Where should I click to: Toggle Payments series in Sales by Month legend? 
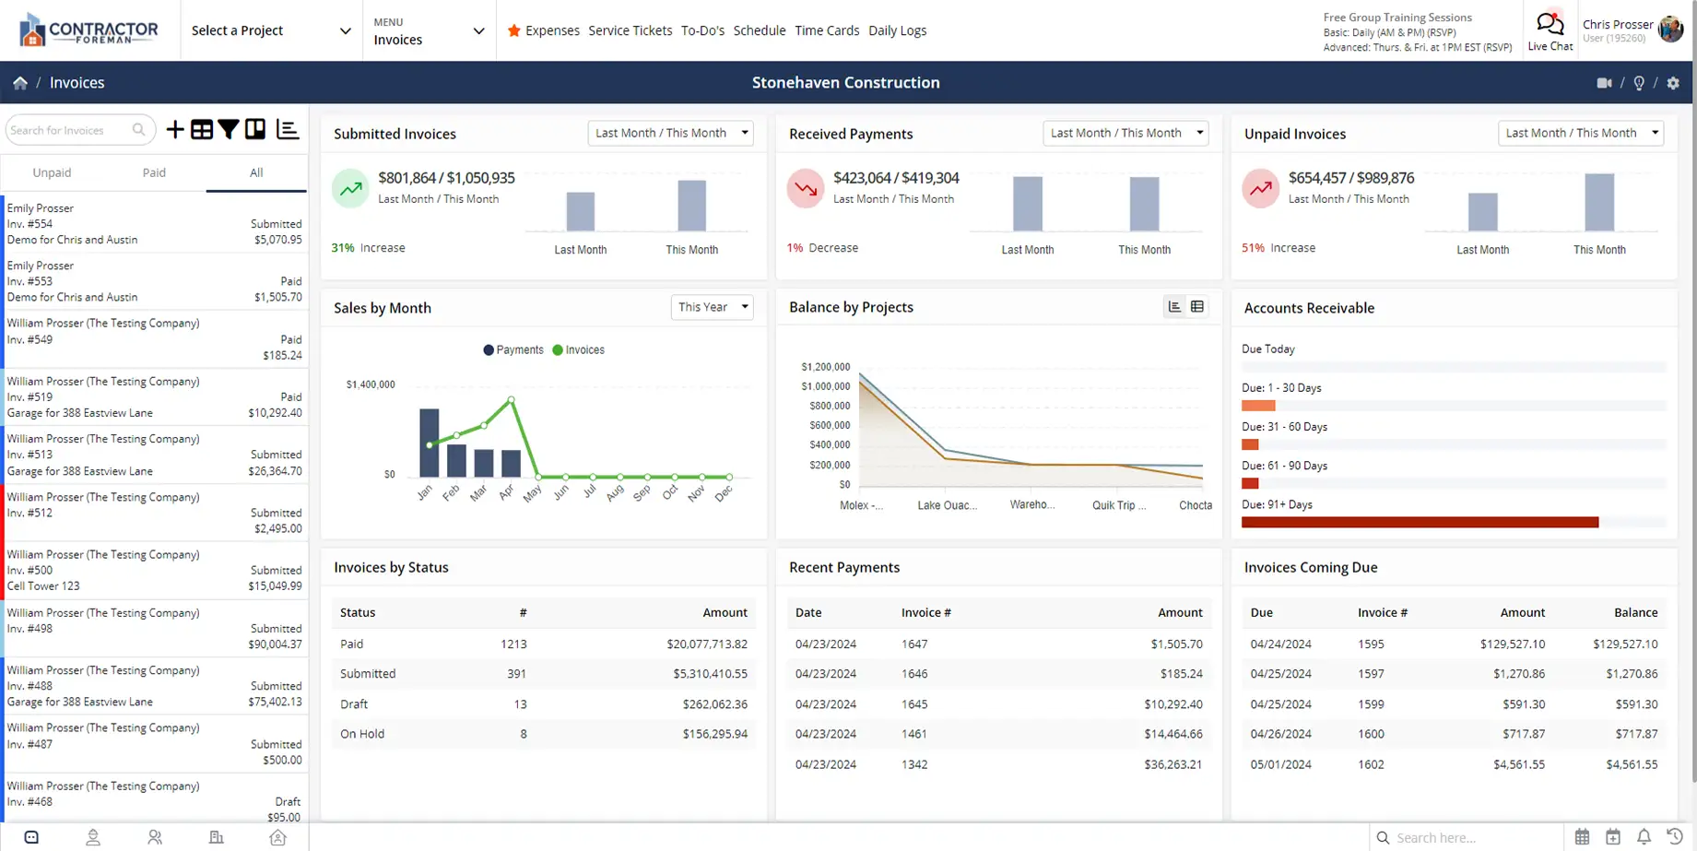click(513, 350)
